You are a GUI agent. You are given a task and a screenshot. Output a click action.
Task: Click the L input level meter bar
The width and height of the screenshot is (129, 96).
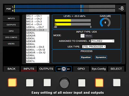pyautogui.click(x=73, y=20)
